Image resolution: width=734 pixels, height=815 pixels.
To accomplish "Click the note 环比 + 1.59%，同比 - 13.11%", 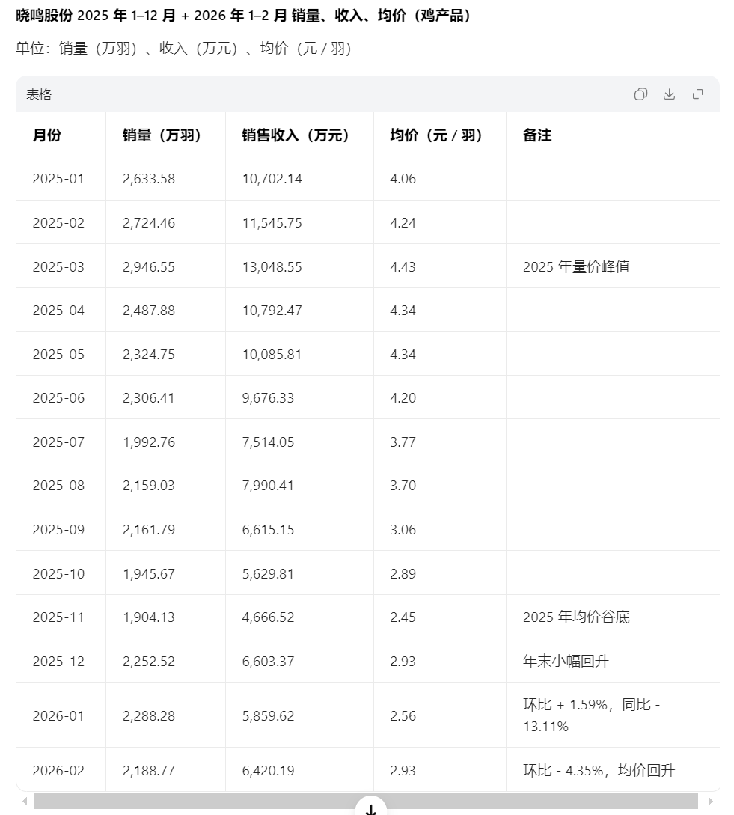I will coord(592,715).
